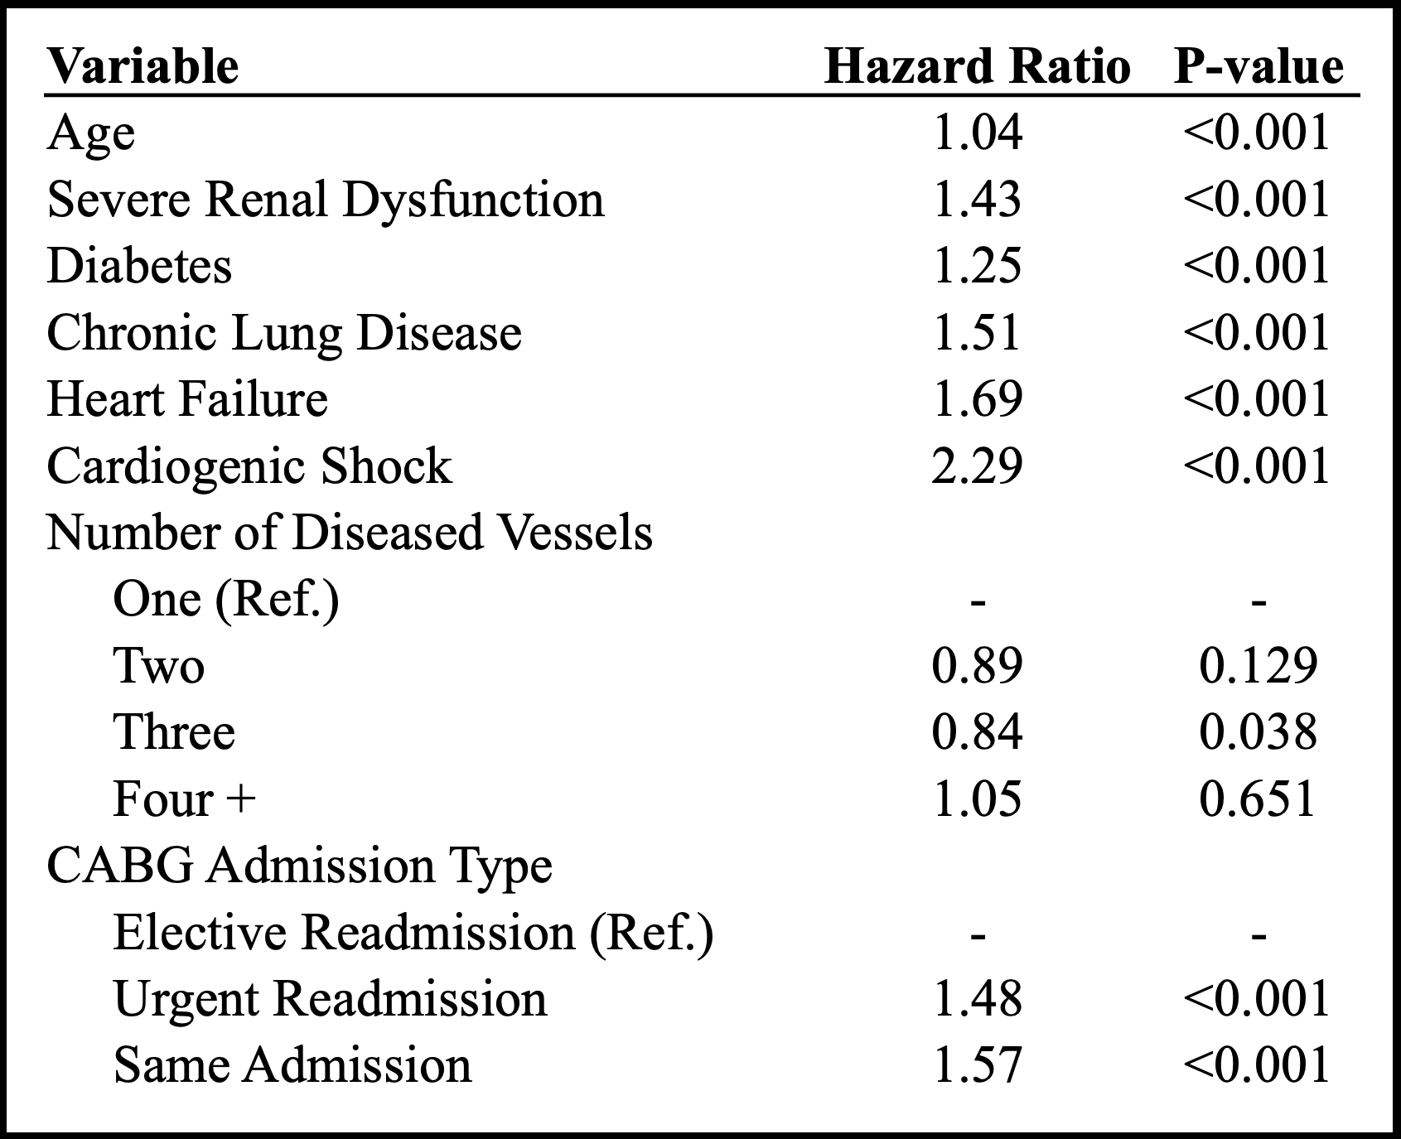The height and width of the screenshot is (1139, 1401).
Task: Select the Age row label
Action: (x=90, y=133)
